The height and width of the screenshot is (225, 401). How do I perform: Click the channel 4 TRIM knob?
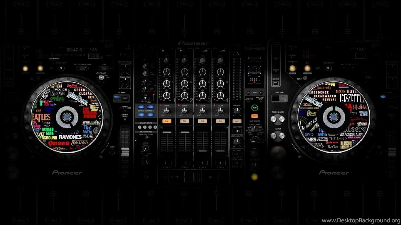tap(220, 60)
